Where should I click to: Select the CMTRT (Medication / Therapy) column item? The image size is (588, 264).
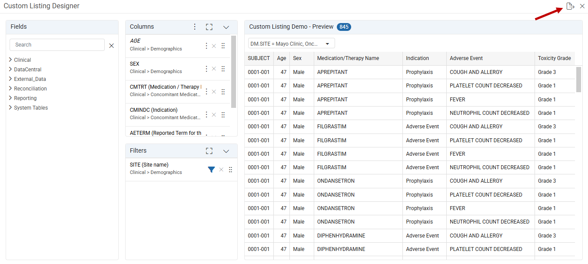[178, 91]
